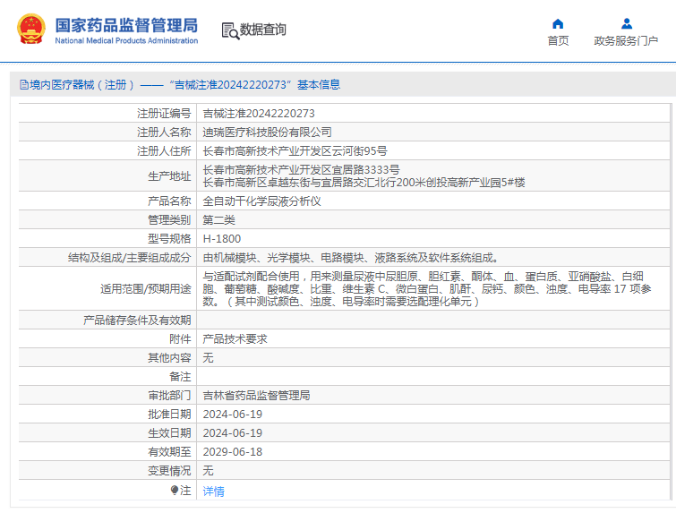Select 无 in 其他内容 row
The width and height of the screenshot is (676, 513).
pos(209,358)
